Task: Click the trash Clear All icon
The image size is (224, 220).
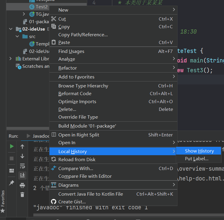Action: coord(22,194)
